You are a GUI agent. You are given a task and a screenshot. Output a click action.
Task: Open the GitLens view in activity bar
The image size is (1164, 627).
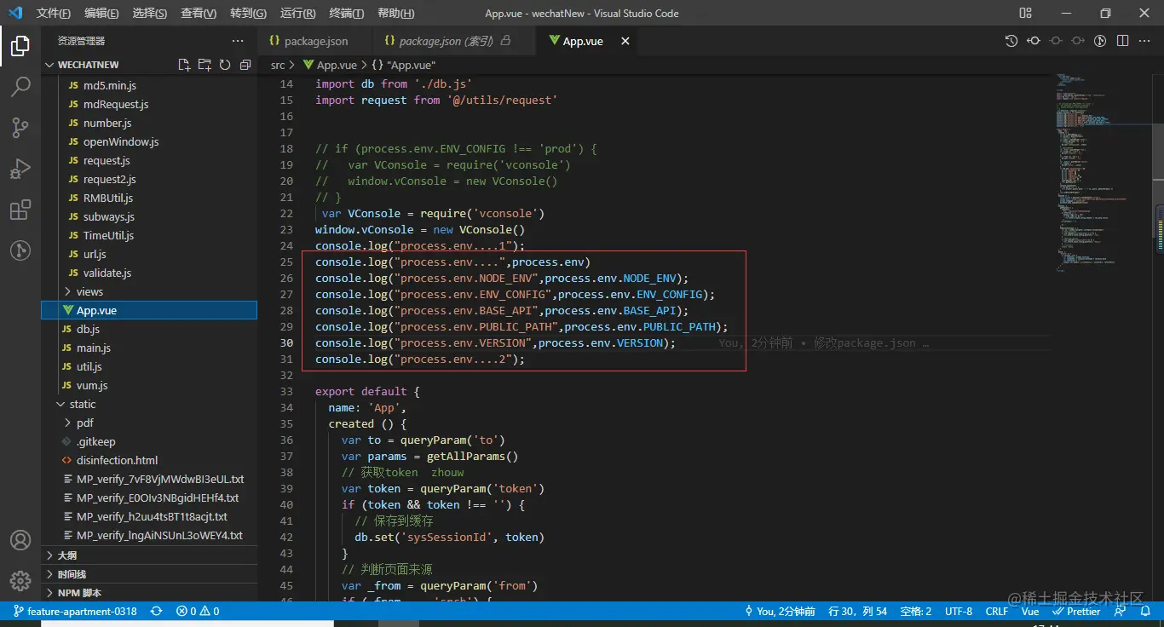[20, 250]
